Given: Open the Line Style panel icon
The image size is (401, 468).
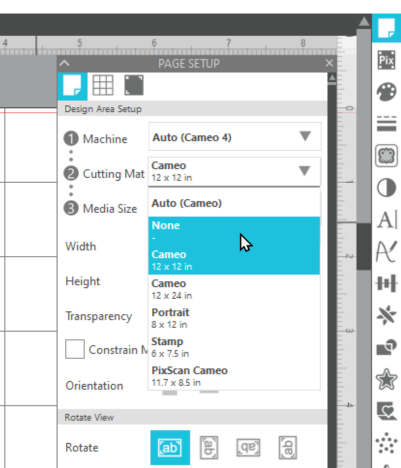Looking at the screenshot, I should tap(386, 124).
